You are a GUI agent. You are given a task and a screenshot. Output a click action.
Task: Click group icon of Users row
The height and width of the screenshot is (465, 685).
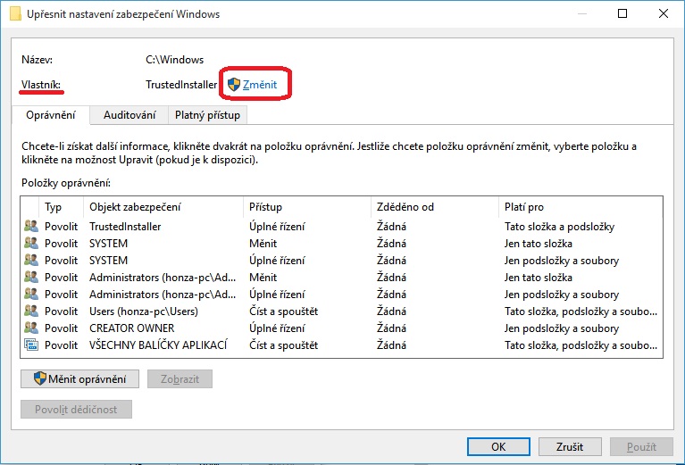(31, 311)
